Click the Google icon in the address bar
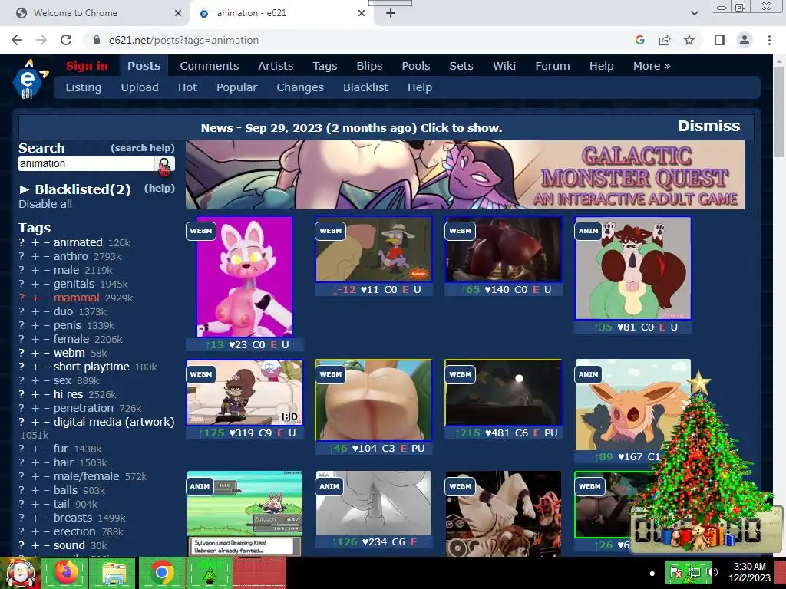The height and width of the screenshot is (589, 786). pos(639,40)
